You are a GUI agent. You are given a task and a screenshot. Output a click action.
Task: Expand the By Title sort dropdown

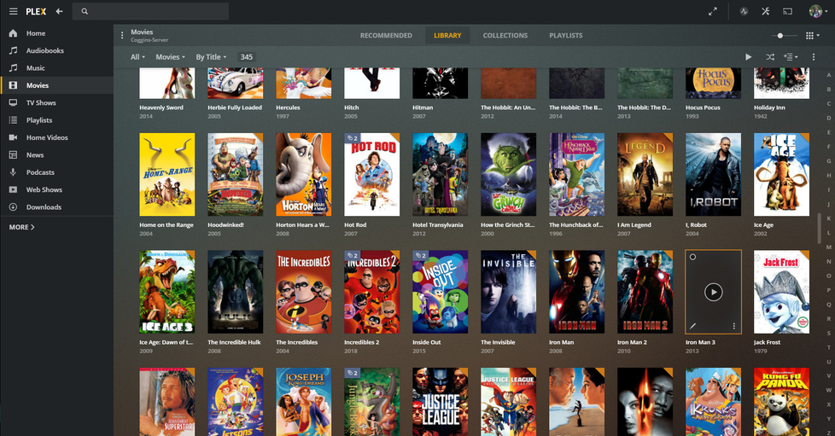click(x=211, y=57)
